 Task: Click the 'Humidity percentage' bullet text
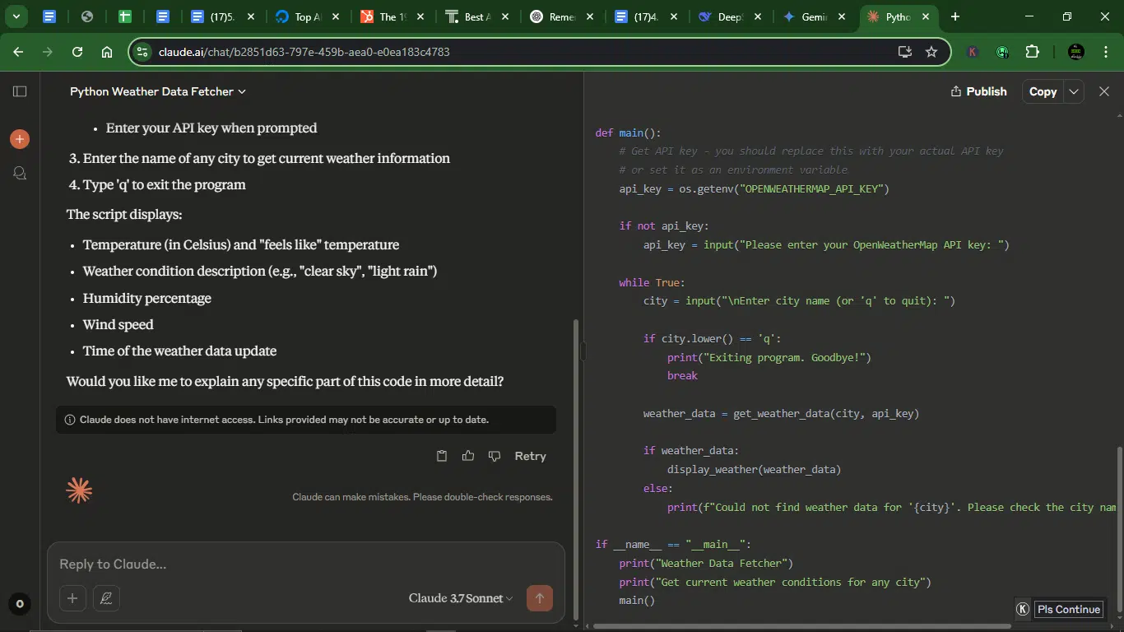147,298
